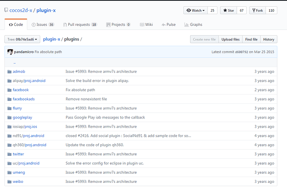287x192 pixels.
Task: Click pandamicro's avatar thumbnail
Action: pyautogui.click(x=10, y=52)
